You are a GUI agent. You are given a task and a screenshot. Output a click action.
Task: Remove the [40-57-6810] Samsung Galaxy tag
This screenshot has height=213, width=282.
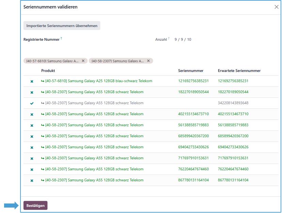(x=83, y=61)
